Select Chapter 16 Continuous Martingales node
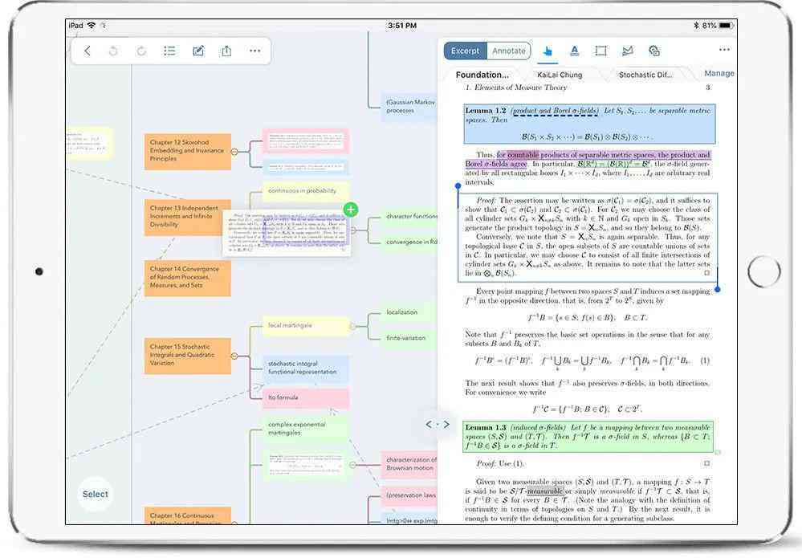Image resolution: width=802 pixels, height=558 pixels. point(187,515)
